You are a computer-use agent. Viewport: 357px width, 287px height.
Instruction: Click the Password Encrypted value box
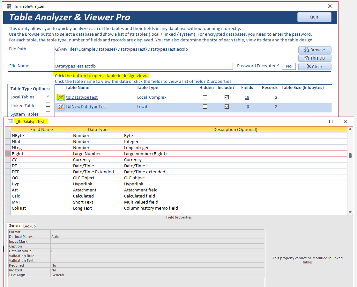pos(289,66)
